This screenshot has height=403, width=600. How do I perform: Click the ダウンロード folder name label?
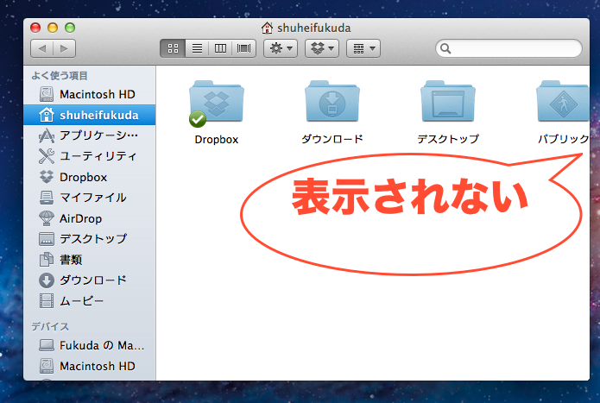[332, 139]
